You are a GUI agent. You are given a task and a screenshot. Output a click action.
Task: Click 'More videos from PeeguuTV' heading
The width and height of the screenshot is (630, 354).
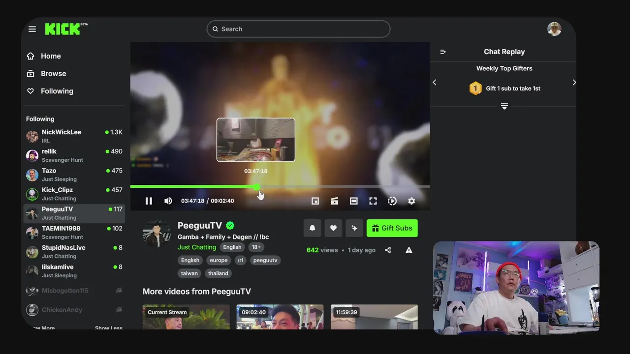(197, 292)
